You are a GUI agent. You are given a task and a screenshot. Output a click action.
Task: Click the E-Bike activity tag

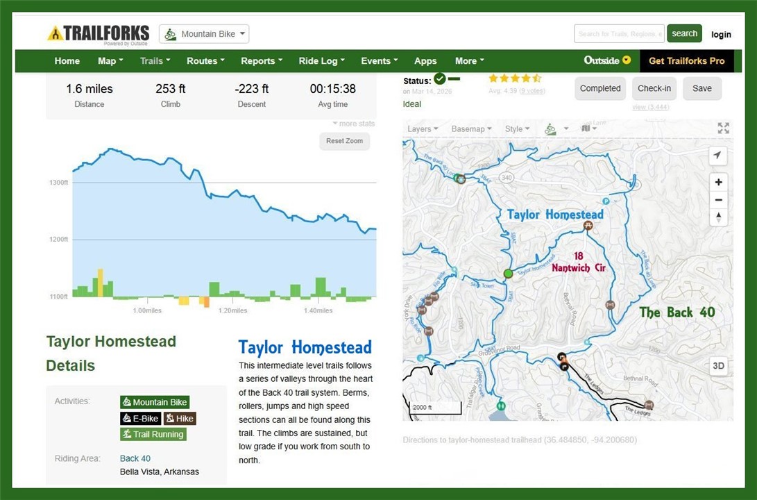click(x=140, y=418)
